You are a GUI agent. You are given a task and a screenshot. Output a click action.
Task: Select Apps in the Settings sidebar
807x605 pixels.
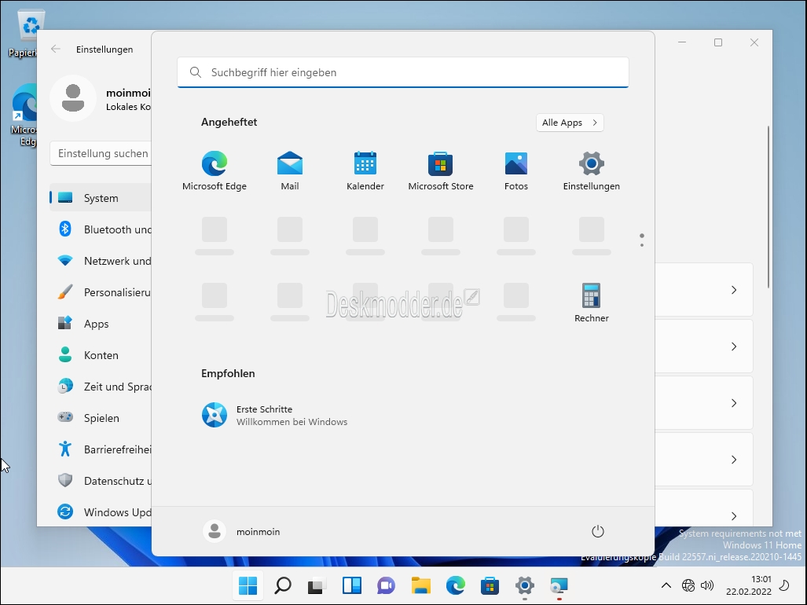click(x=101, y=323)
